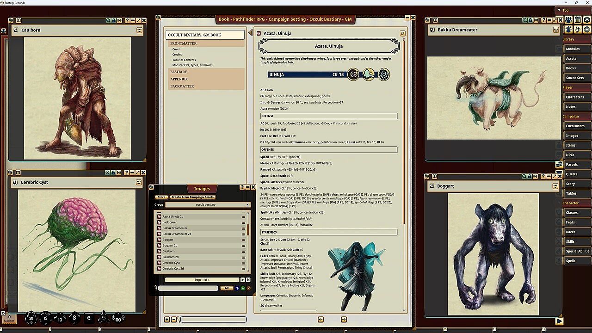The height and width of the screenshot is (333, 592).
Task: Toggle the lock in Cerebric Cyst window
Action: (113, 173)
